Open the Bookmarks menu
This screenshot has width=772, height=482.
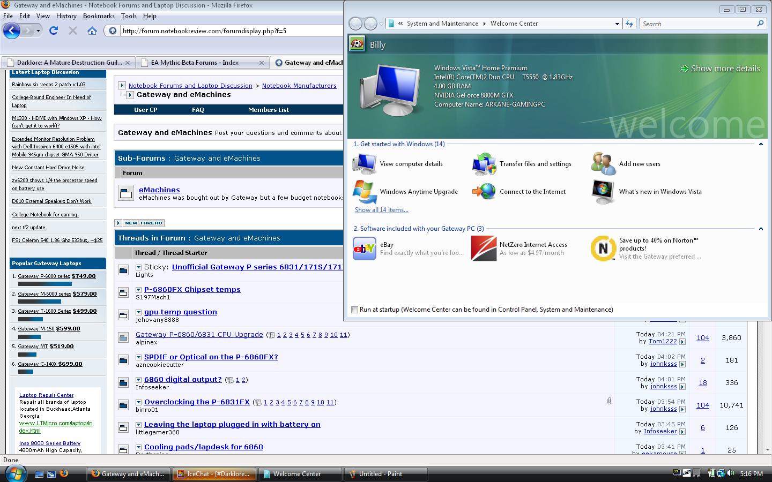point(99,16)
